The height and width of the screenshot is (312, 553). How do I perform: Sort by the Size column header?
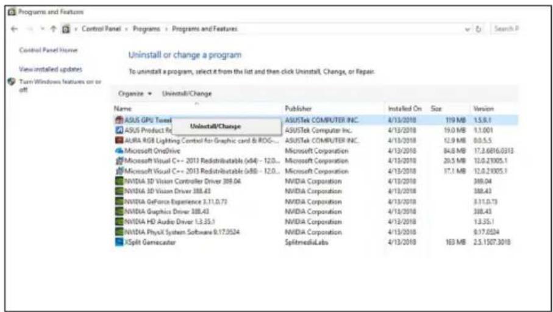436,108
